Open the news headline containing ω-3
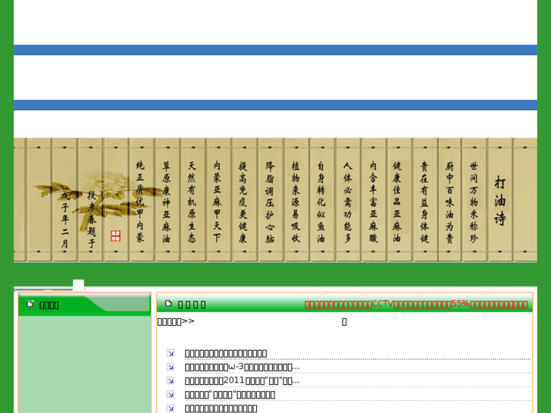551x413 pixels. [242, 368]
